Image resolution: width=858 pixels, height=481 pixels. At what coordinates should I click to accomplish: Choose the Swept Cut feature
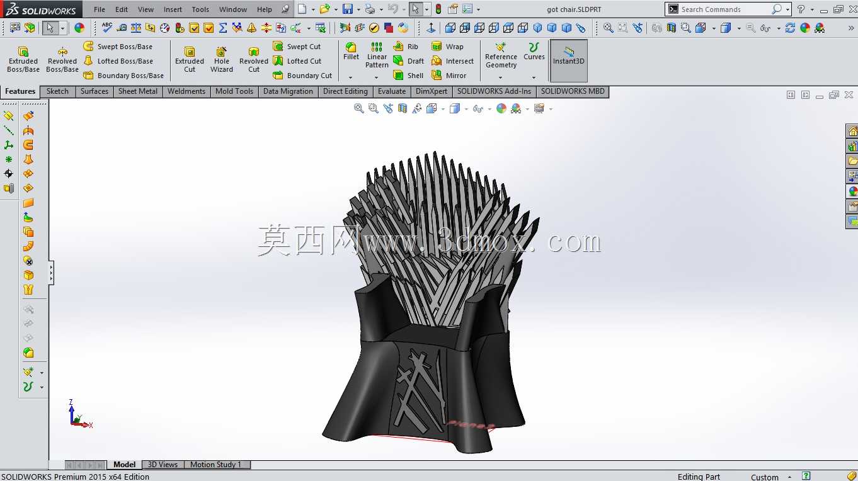pos(297,47)
